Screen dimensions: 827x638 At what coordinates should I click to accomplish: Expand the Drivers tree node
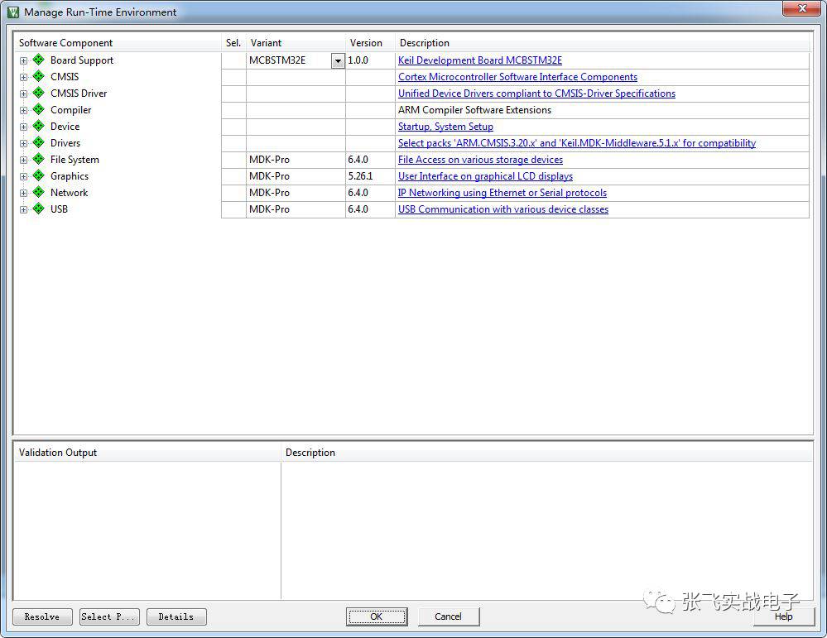click(23, 143)
